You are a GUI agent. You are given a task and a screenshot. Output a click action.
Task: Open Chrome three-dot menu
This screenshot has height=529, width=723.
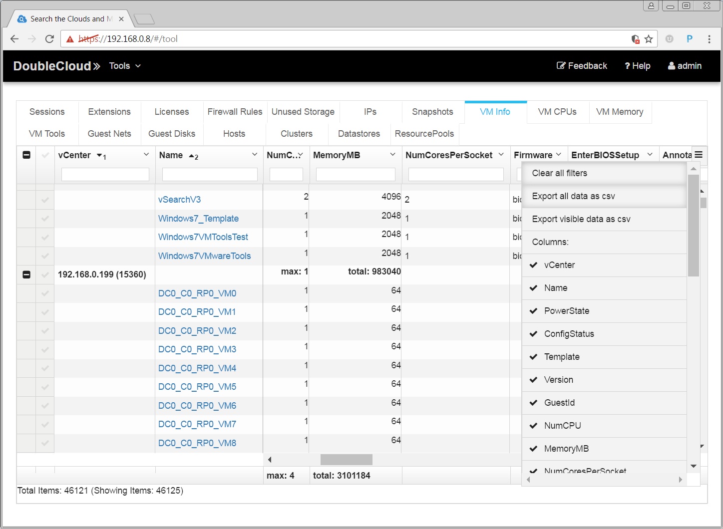coord(709,39)
